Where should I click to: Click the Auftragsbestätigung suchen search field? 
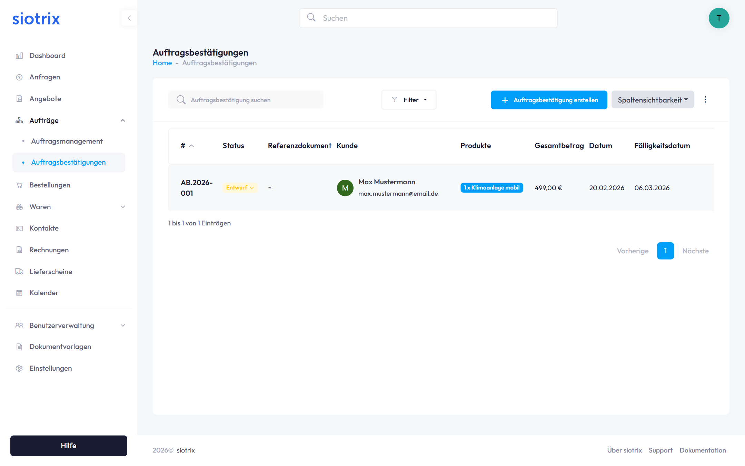click(246, 100)
